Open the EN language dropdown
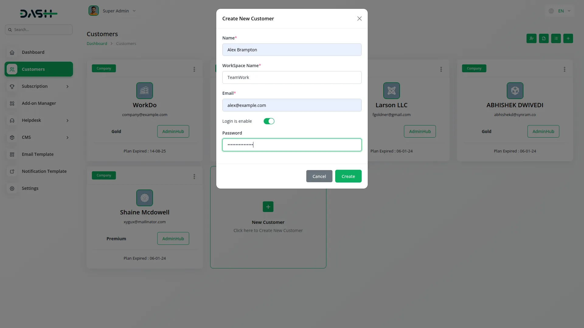 click(561, 11)
